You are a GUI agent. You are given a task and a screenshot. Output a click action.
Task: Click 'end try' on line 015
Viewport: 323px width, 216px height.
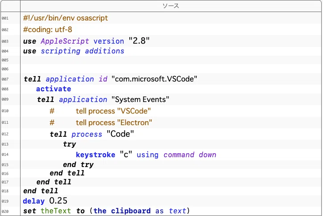pos(78,165)
